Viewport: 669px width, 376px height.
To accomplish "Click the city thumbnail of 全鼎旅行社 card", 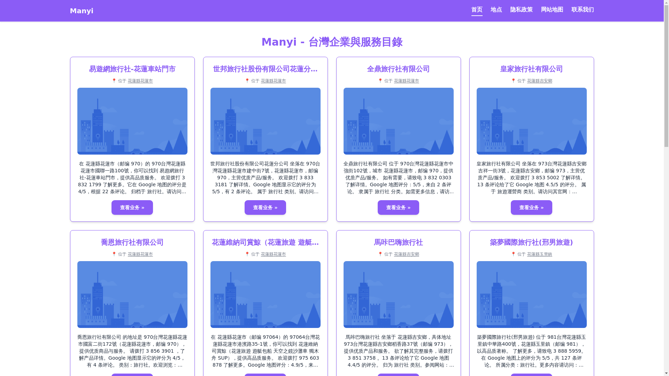I will [x=399, y=121].
